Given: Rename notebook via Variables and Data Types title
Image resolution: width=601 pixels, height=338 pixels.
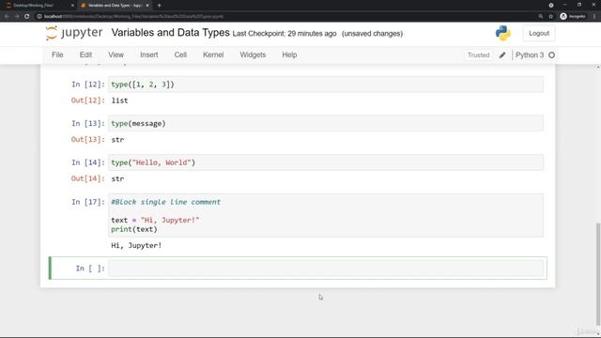Looking at the screenshot, I should pos(171,33).
